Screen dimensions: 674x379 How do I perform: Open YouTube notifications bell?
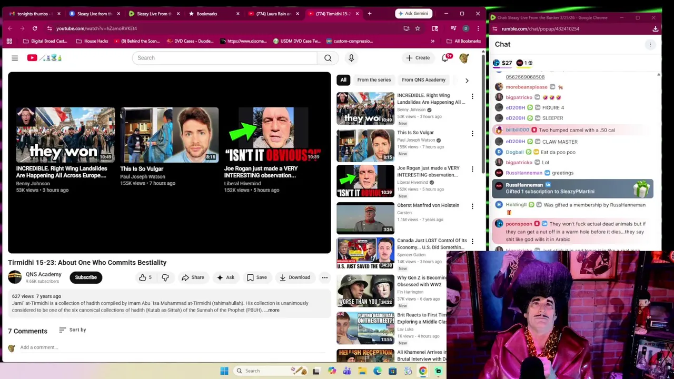445,58
